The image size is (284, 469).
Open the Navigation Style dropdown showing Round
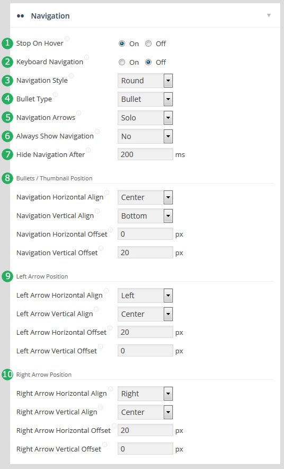pyautogui.click(x=145, y=81)
